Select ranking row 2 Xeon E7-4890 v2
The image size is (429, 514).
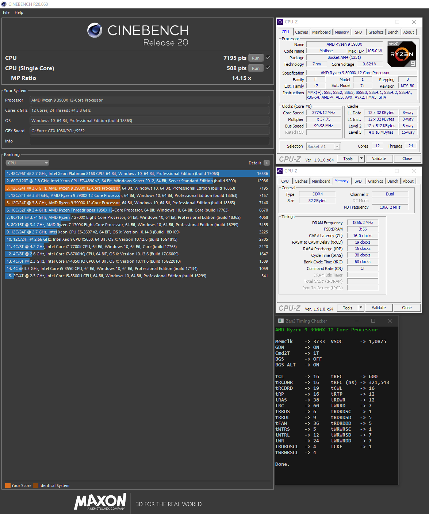(137, 181)
